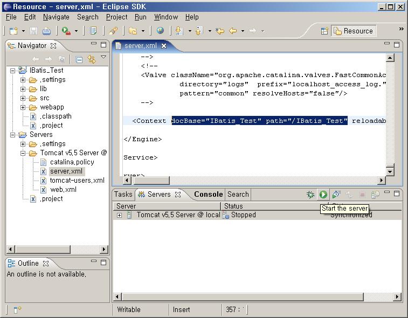
Task: Open the Navigator view menu triangle
Action: pos(103,57)
